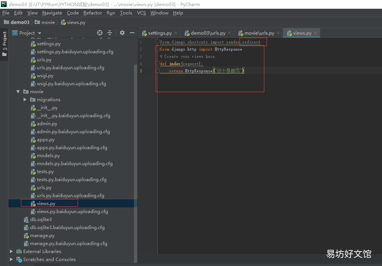The width and height of the screenshot is (382, 266).
Task: Select settings.py.baiduyun.uploading.cfg file
Action: click(x=72, y=52)
